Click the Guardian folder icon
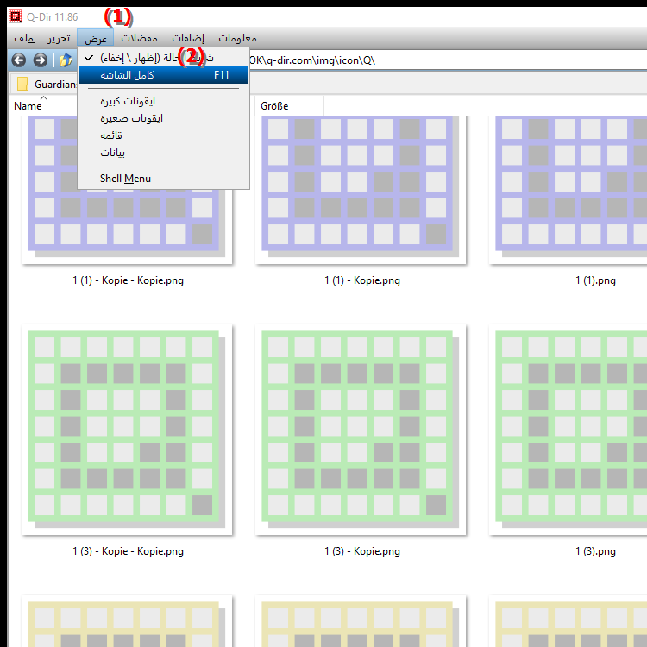The image size is (647, 647). (22, 84)
